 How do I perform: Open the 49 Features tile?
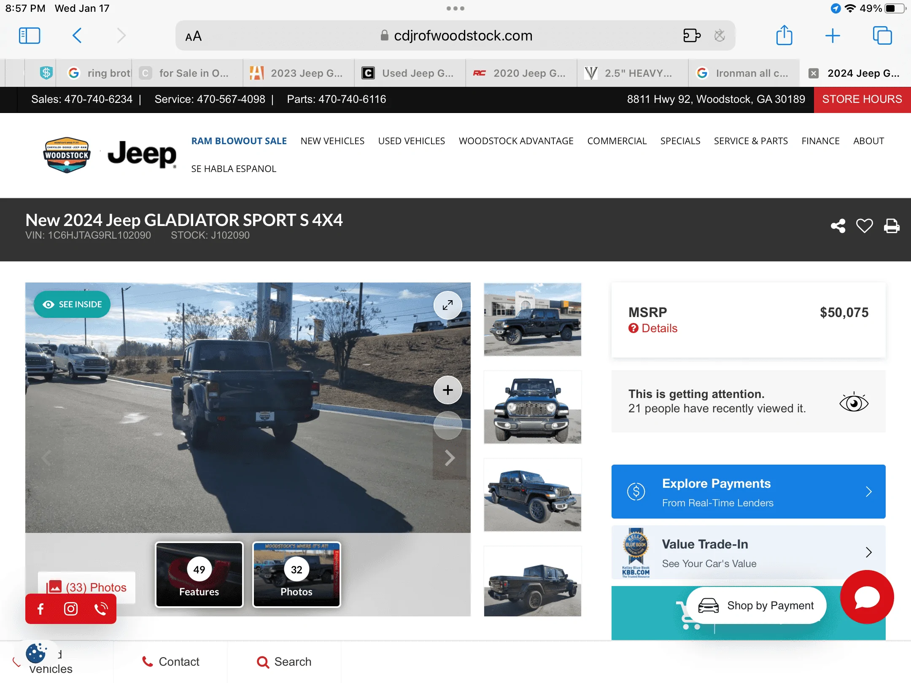pyautogui.click(x=199, y=575)
